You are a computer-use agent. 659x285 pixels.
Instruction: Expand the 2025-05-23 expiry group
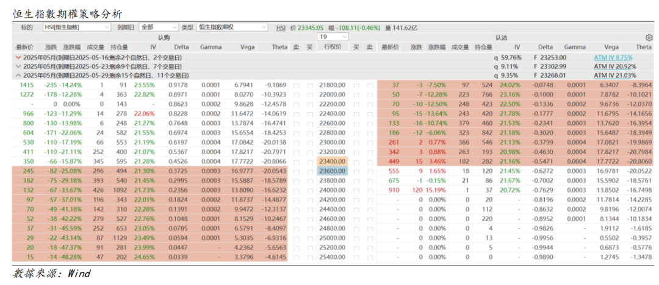pyautogui.click(x=18, y=66)
